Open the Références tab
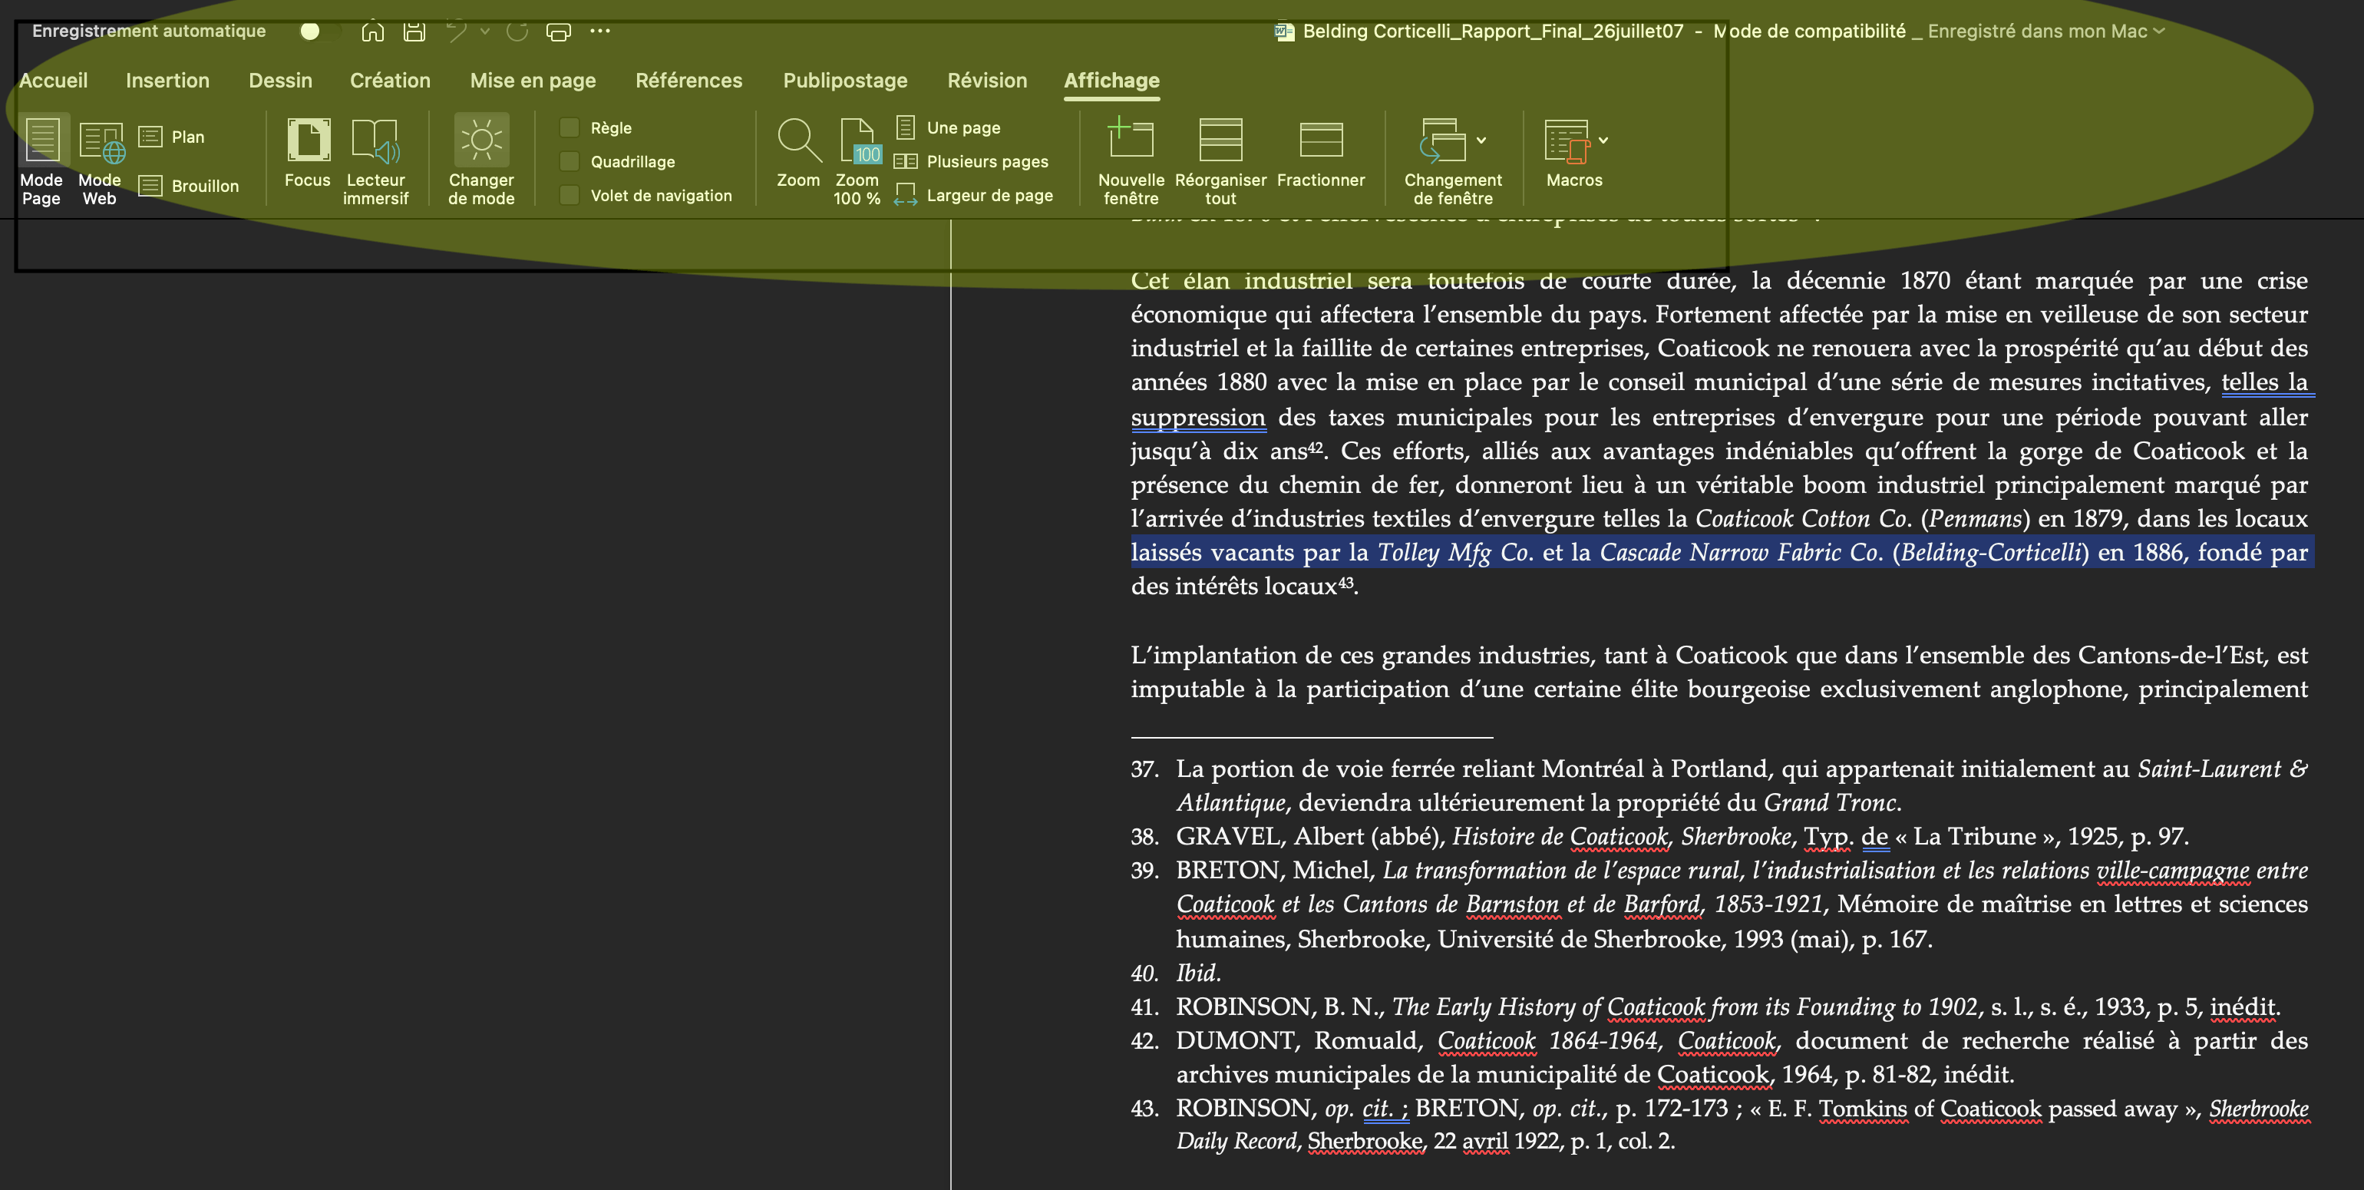The width and height of the screenshot is (2364, 1190). [689, 81]
